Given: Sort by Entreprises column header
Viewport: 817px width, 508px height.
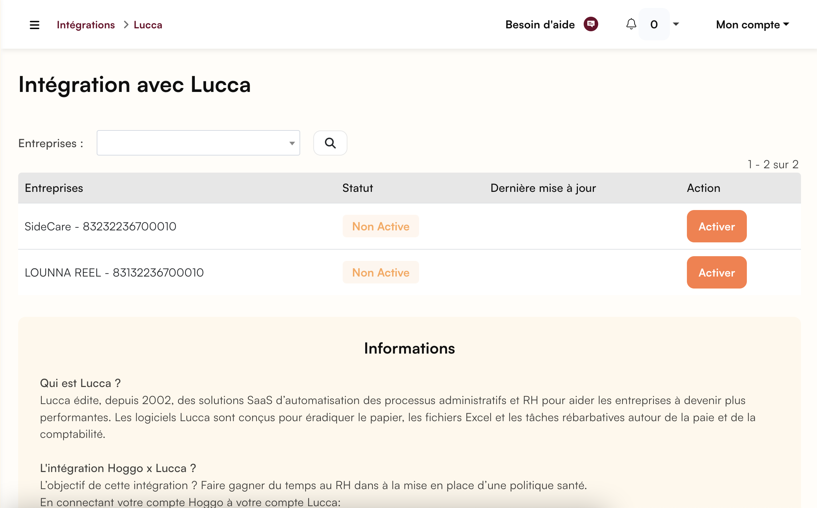Looking at the screenshot, I should click(x=54, y=188).
